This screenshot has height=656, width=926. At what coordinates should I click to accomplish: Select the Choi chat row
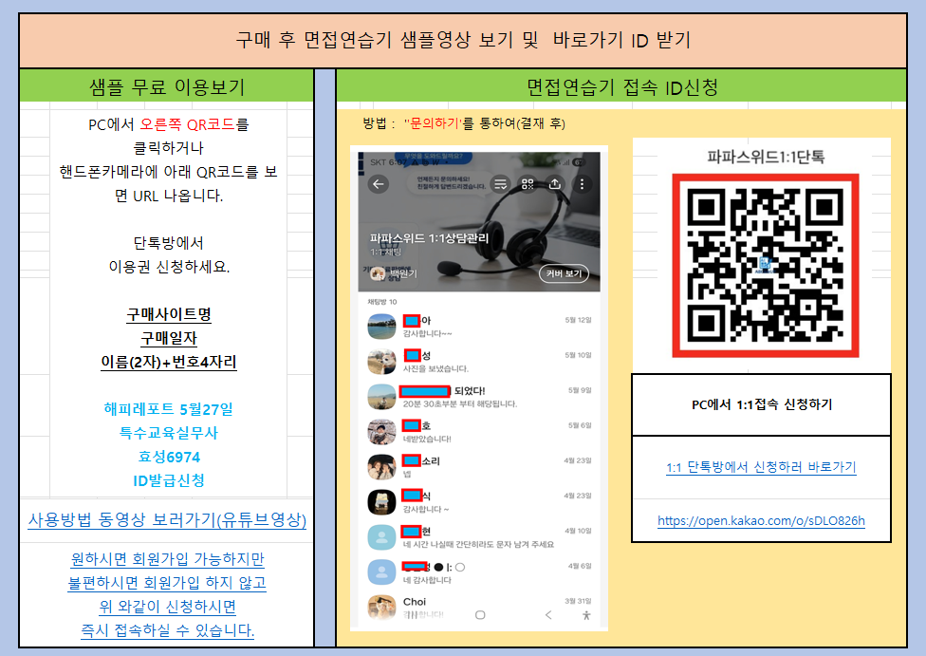(x=479, y=607)
